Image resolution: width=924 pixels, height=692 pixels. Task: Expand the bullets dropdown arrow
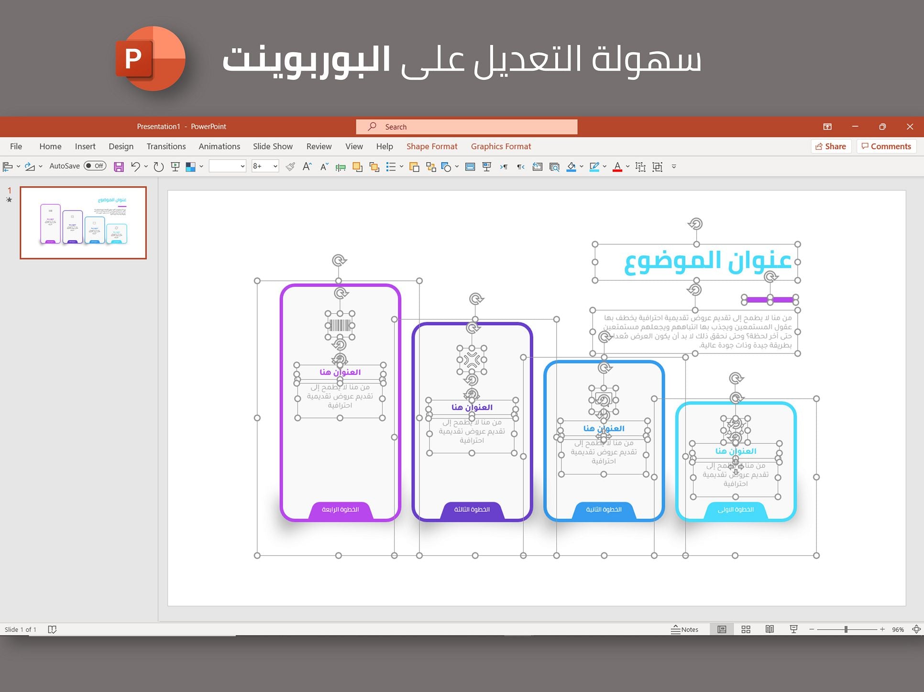401,166
